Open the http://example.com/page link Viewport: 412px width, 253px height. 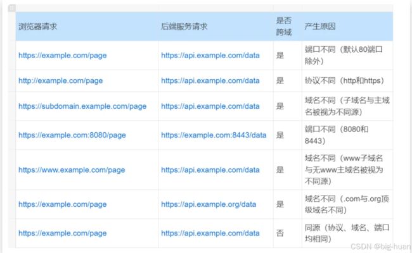click(x=60, y=81)
